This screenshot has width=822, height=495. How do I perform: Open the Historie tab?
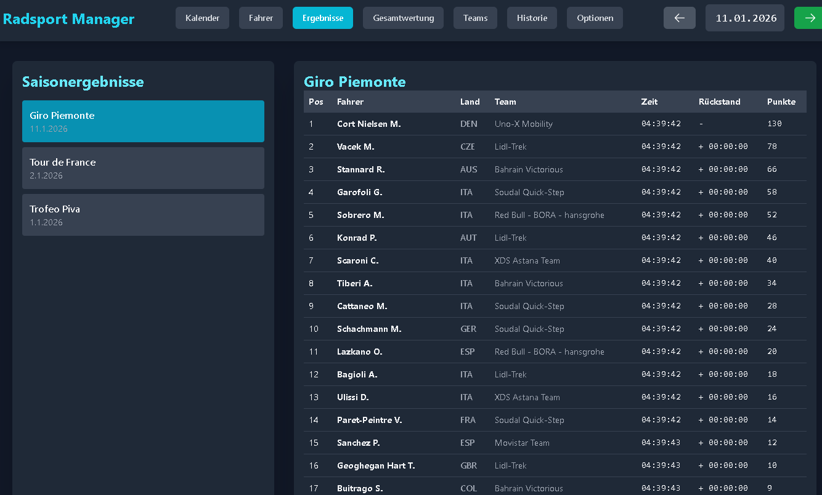pos(532,18)
